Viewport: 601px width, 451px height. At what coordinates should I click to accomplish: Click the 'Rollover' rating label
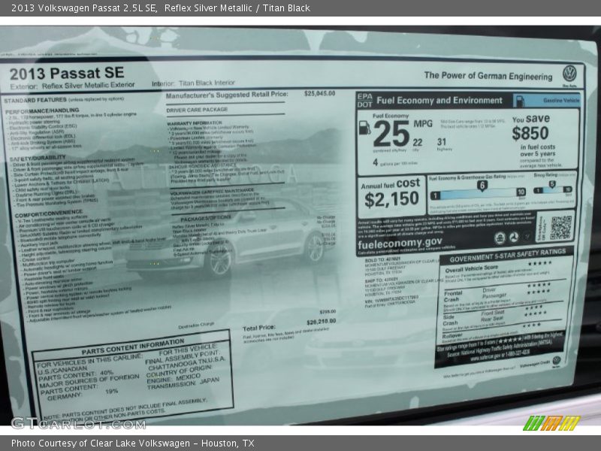[452, 335]
